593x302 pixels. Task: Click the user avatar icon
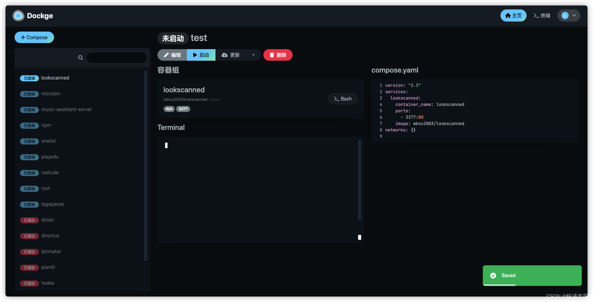point(565,15)
